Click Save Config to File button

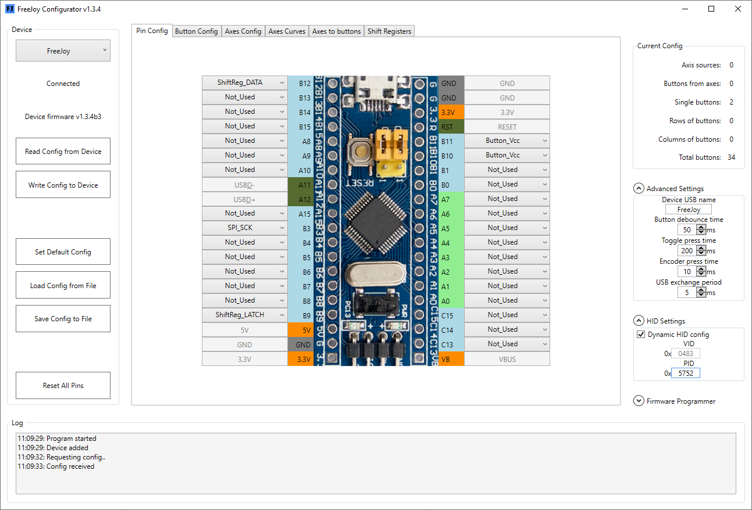click(x=63, y=318)
